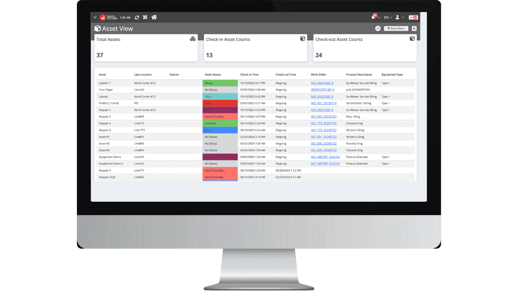Sort by the Last Location column header
This screenshot has width=518, height=291.
[143, 75]
